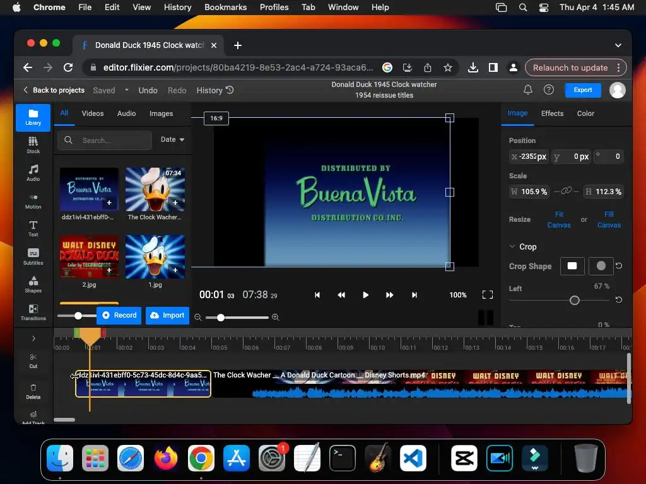The width and height of the screenshot is (646, 484).
Task: Open the user account avatar
Action: point(617,89)
